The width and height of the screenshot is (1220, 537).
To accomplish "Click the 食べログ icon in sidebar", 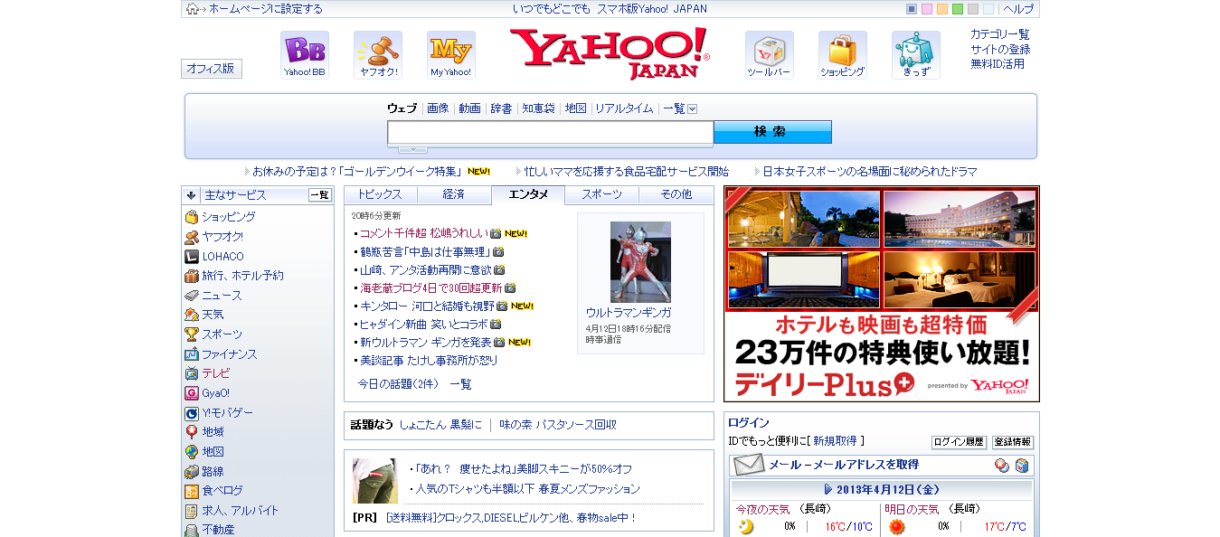I will (192, 491).
